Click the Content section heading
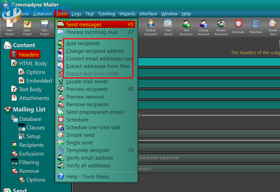Viewport: 280px width, 192px height. tap(19, 45)
